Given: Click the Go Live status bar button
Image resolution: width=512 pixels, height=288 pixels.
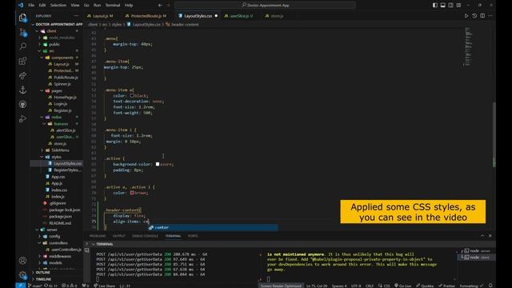Looking at the screenshot, I should (403, 286).
